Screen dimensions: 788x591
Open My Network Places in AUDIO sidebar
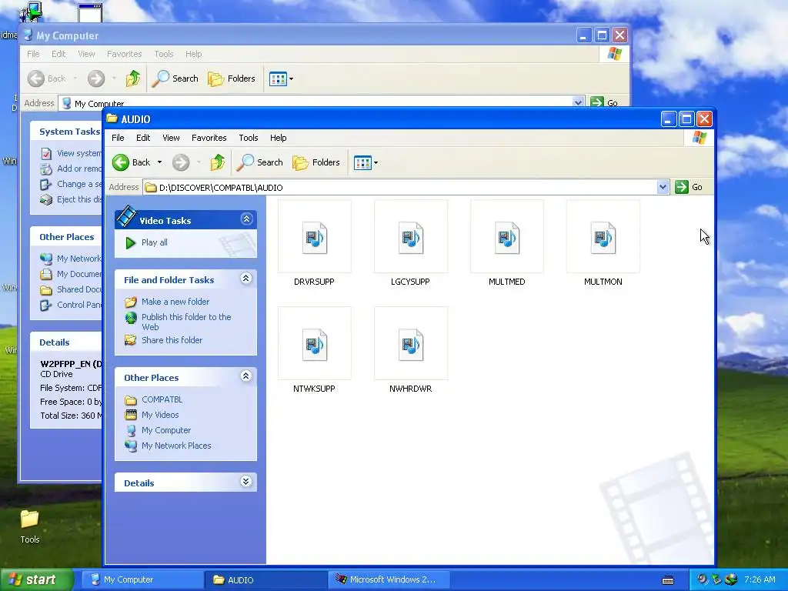(176, 446)
